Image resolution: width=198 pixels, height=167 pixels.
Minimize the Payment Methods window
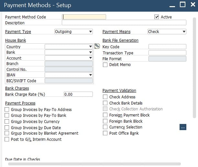pos(172,5)
